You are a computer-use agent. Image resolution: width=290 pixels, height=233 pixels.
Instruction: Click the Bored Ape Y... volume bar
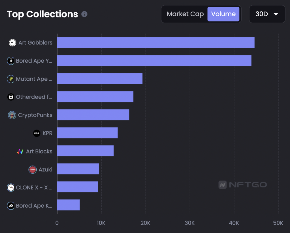point(154,61)
